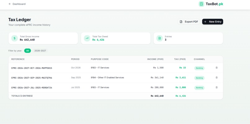Click the INCOME (PKR) column header

(x=155, y=59)
